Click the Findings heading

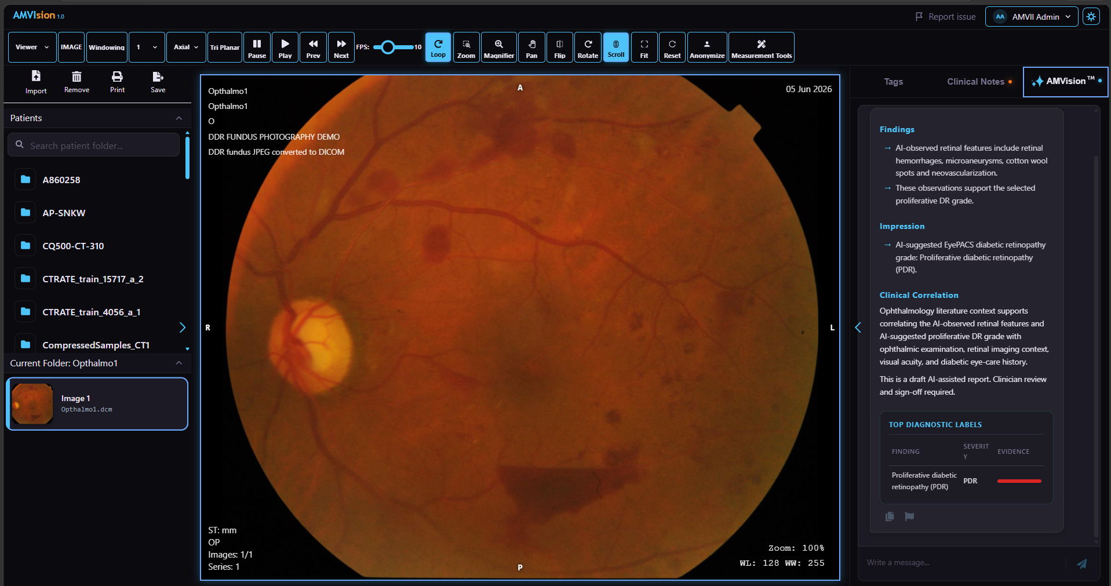pyautogui.click(x=897, y=130)
